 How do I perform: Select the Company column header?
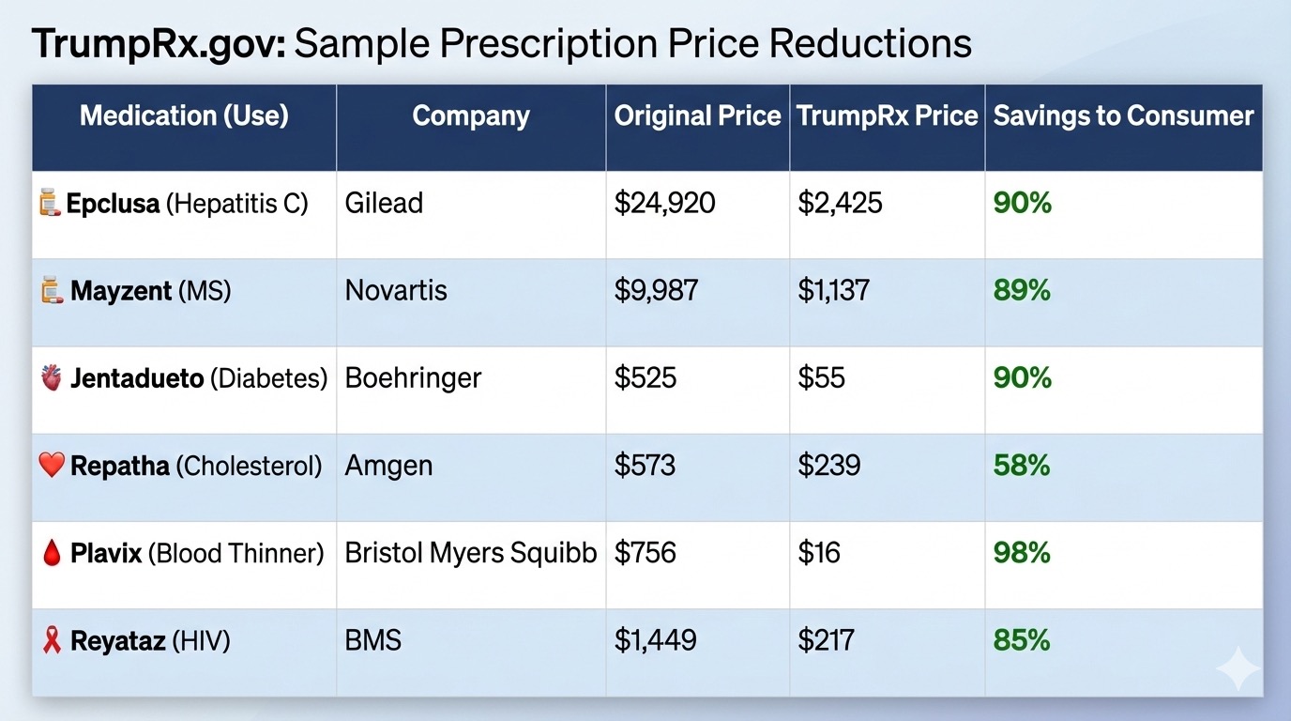[471, 115]
